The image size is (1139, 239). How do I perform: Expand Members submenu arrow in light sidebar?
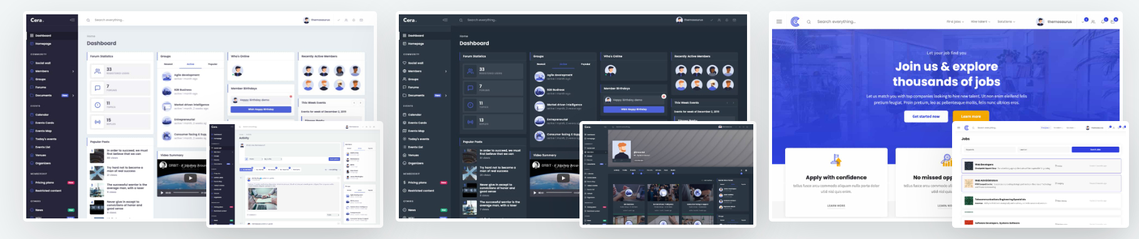73,71
